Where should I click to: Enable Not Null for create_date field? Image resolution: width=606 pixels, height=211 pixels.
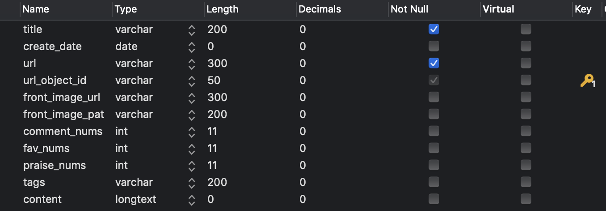pos(433,46)
